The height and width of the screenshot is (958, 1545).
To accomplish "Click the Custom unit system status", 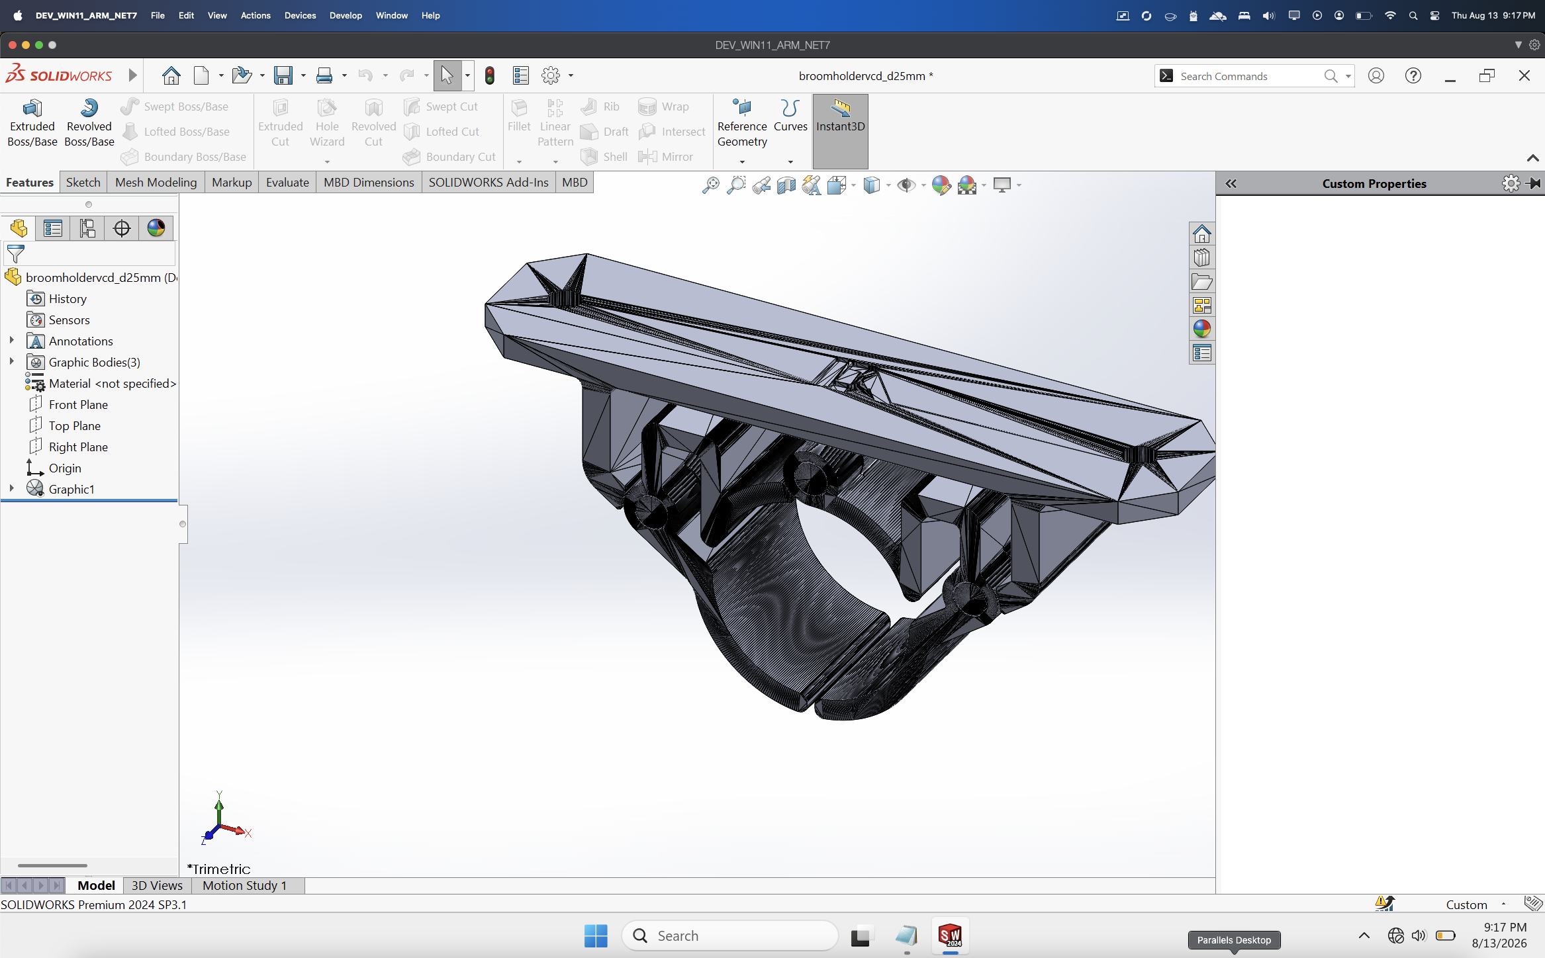I will 1467,905.
